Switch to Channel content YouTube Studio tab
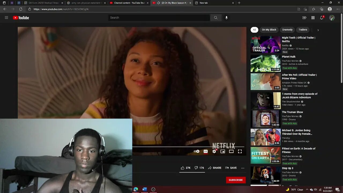343x193 pixels. coord(129,3)
